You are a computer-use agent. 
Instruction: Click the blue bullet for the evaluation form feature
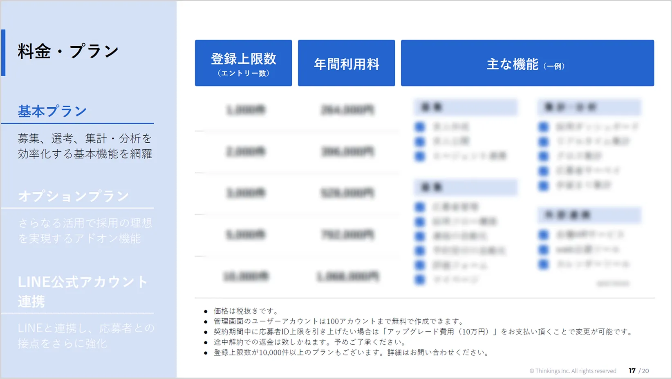point(420,266)
